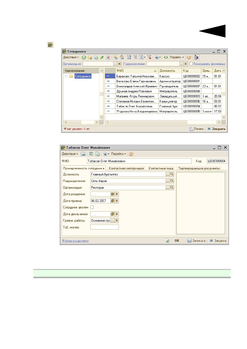This screenshot has width=247, height=349.
Task: Open the calendar for Дата увольнения
Action: point(112,214)
